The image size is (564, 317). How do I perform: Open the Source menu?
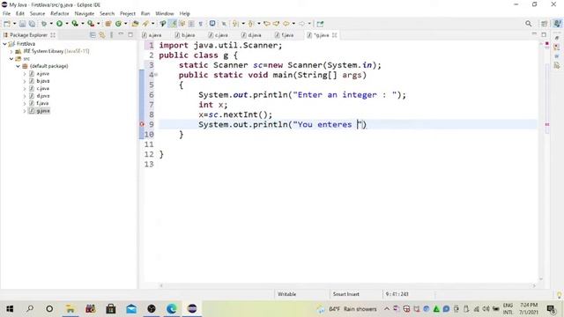pyautogui.click(x=37, y=13)
